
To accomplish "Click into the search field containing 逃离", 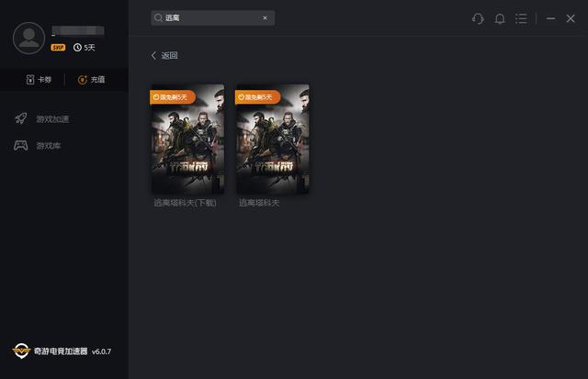I will point(211,17).
